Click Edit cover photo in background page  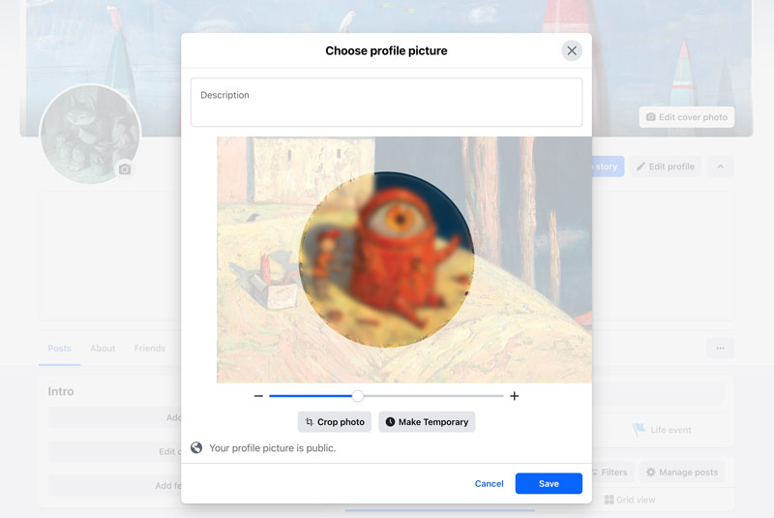point(687,117)
